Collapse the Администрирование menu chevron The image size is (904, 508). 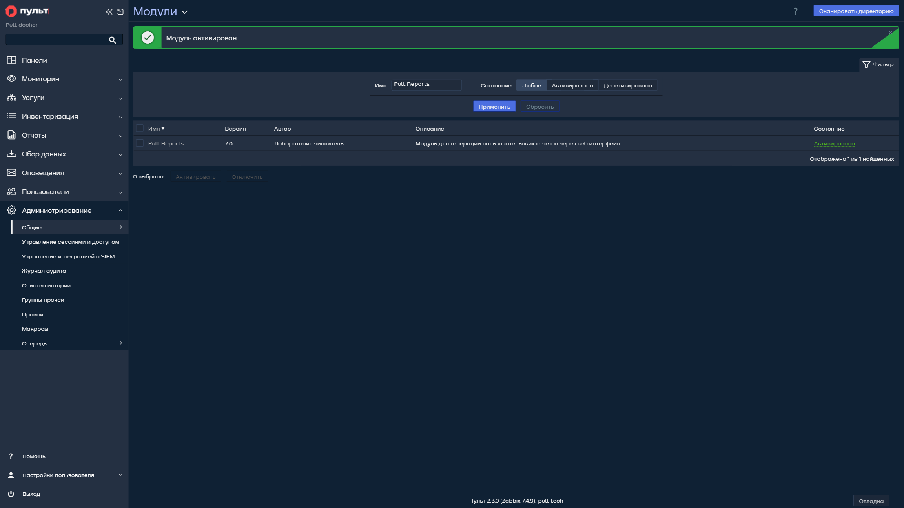click(x=120, y=210)
